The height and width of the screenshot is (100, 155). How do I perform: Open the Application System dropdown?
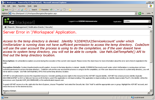(149, 21)
